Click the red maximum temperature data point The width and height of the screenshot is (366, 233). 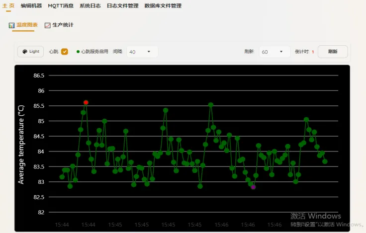[86, 102]
